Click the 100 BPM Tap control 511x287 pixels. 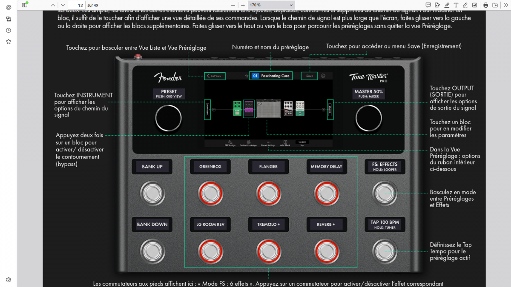point(302,143)
